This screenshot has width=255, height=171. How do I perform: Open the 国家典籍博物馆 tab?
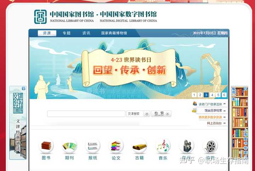click(114, 33)
